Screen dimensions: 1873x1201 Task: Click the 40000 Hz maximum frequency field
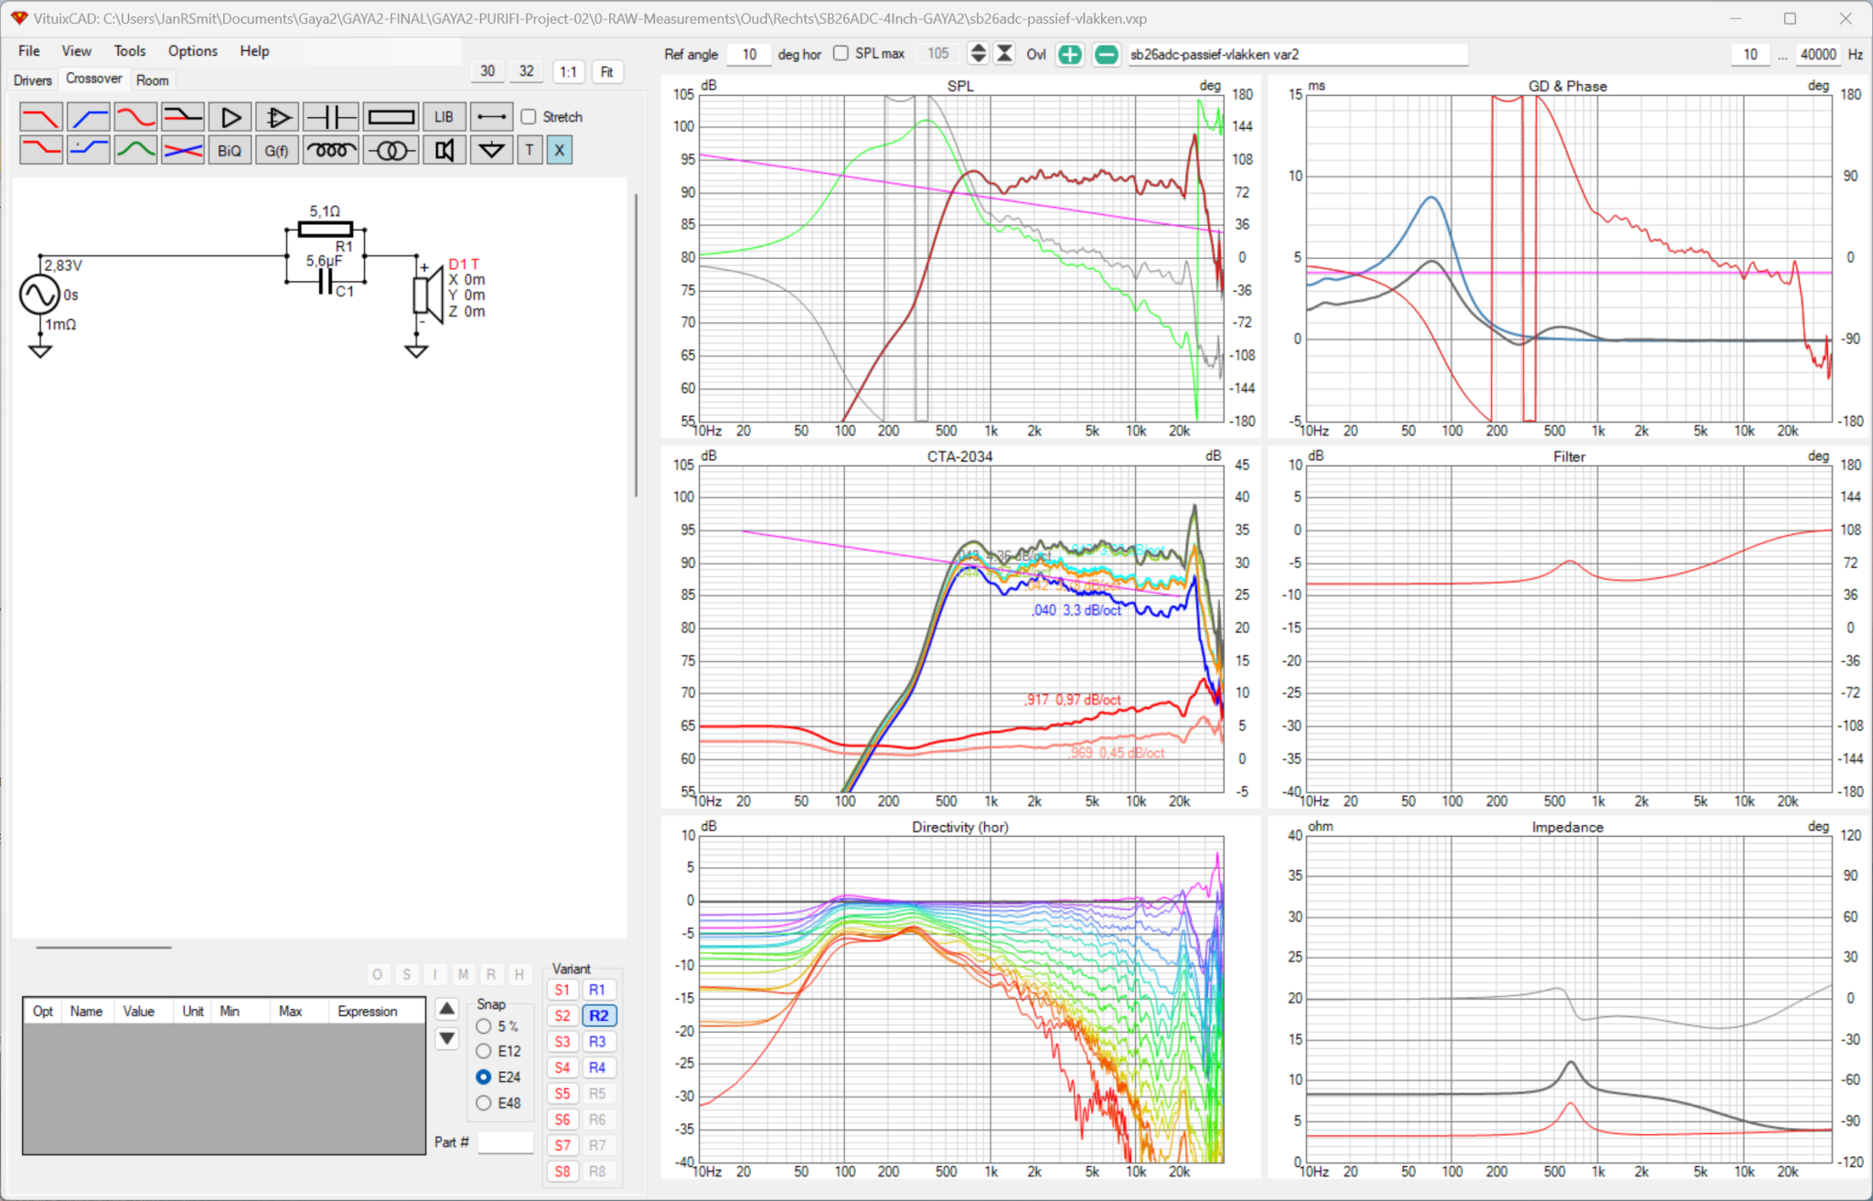click(1817, 54)
